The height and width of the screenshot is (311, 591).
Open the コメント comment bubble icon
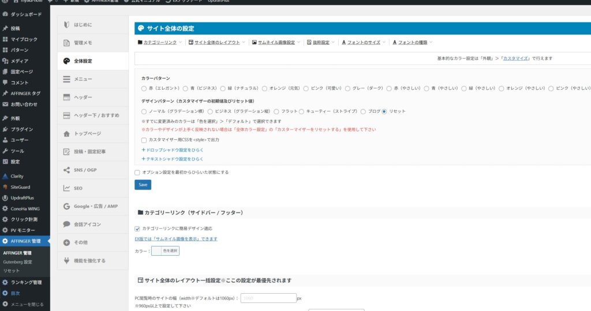5,82
